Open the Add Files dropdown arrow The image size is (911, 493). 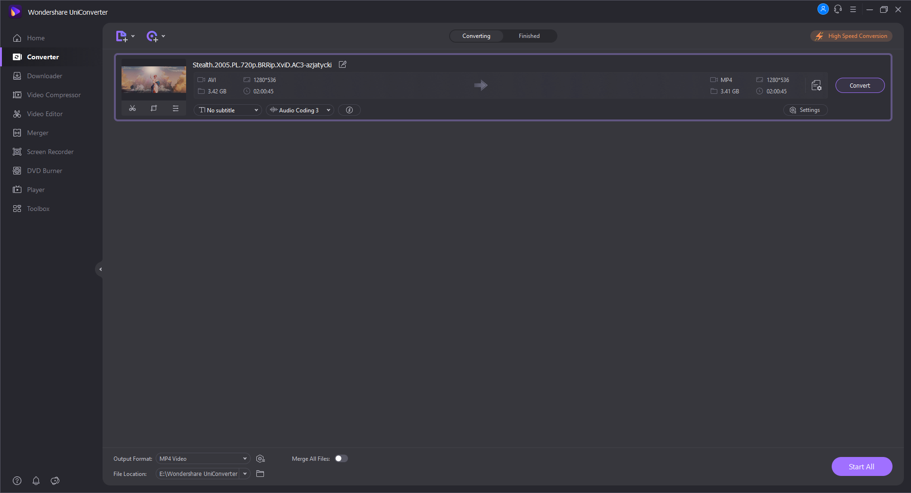pos(133,36)
